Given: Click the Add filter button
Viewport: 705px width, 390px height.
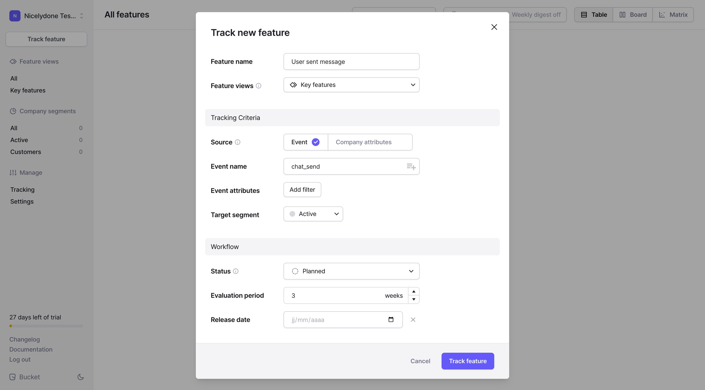Looking at the screenshot, I should (x=302, y=190).
